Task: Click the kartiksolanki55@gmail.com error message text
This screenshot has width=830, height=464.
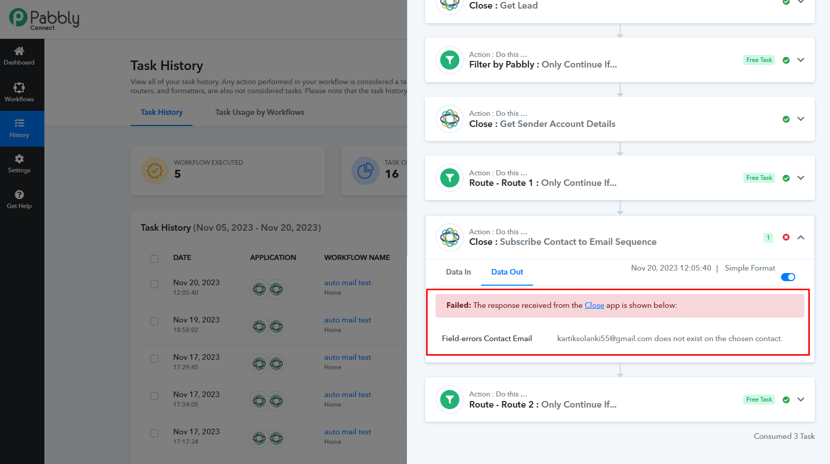Action: (x=670, y=339)
